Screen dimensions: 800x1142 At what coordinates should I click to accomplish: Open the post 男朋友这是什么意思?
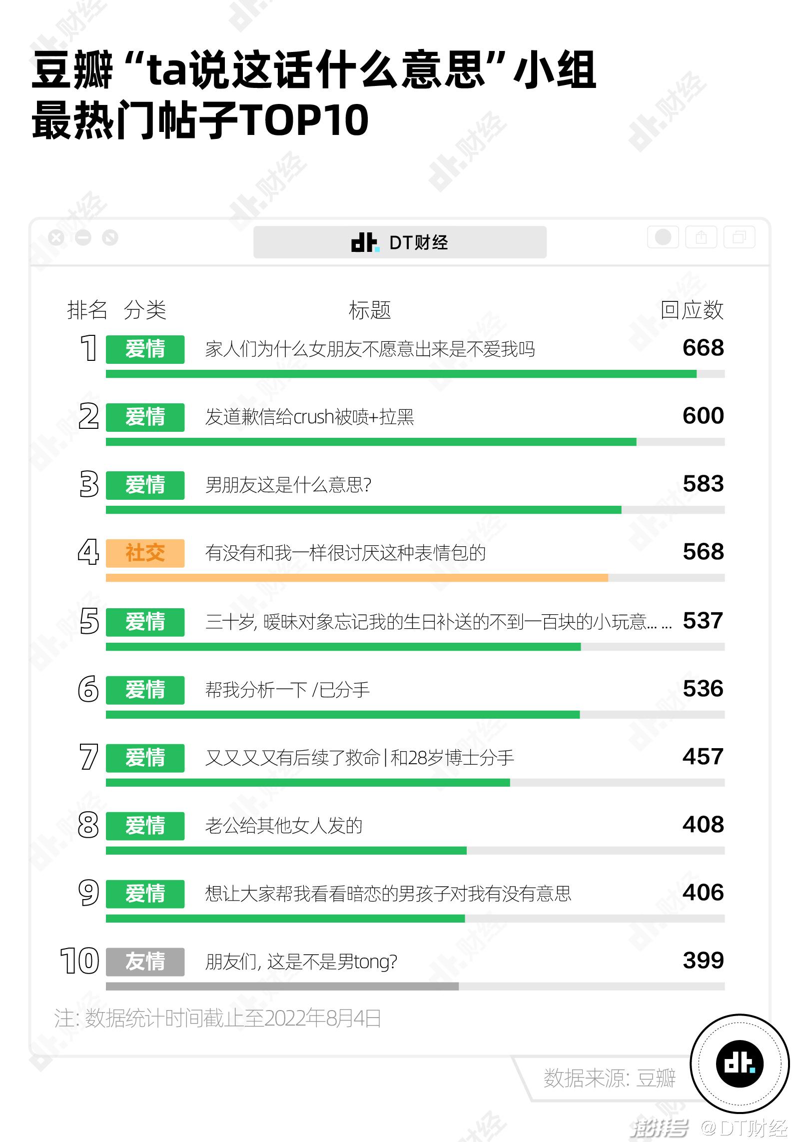288,485
